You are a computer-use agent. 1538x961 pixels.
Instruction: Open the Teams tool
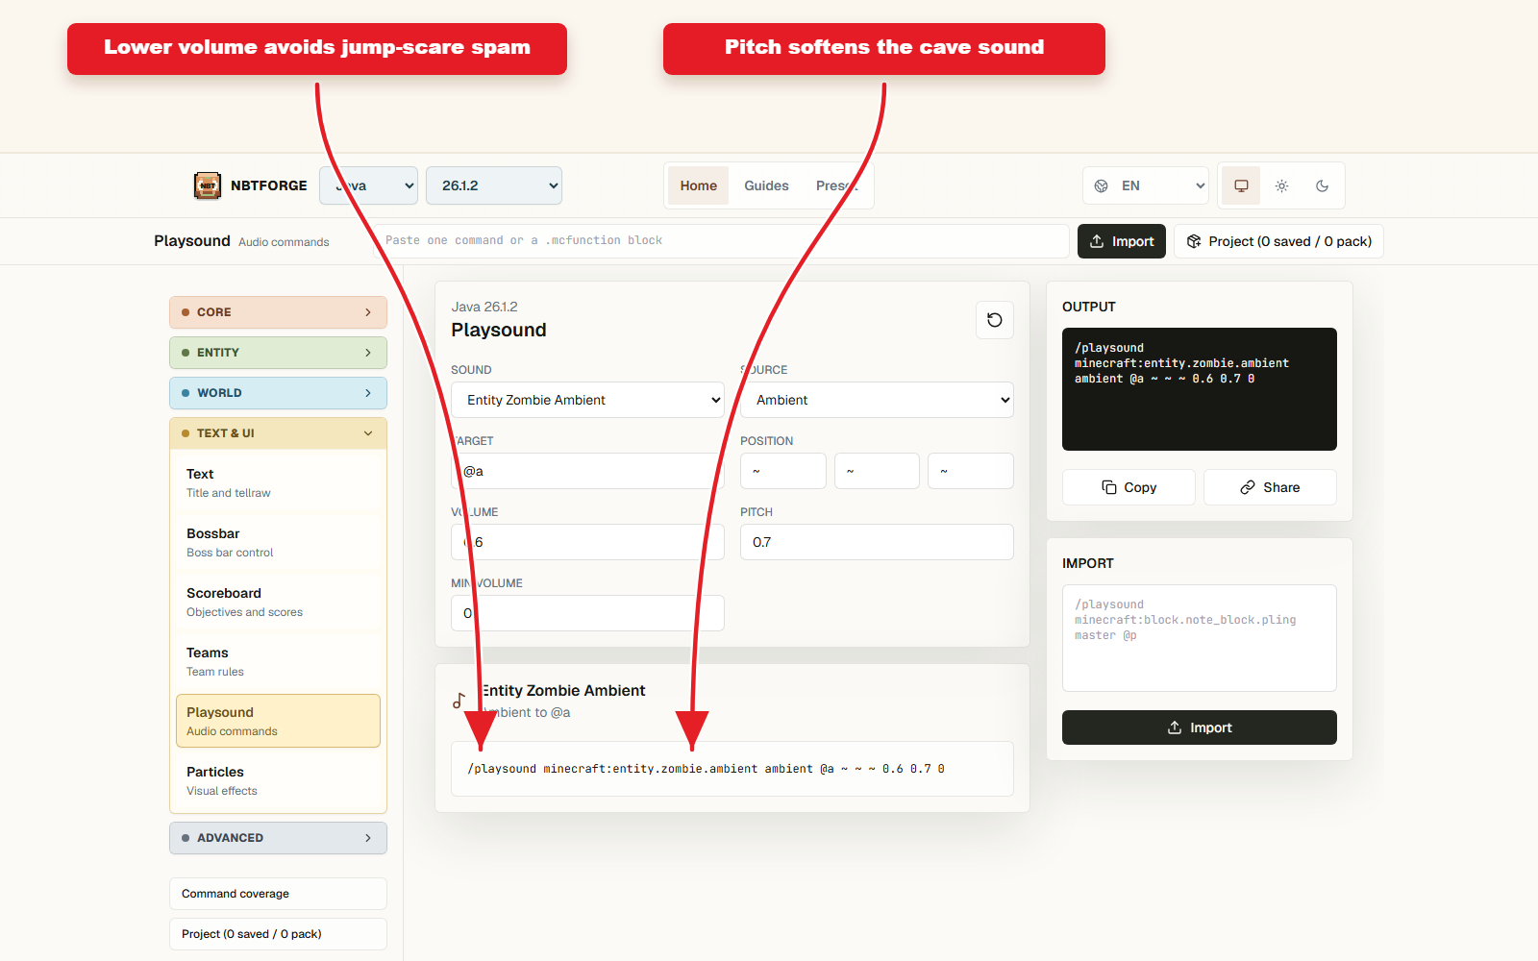278,661
